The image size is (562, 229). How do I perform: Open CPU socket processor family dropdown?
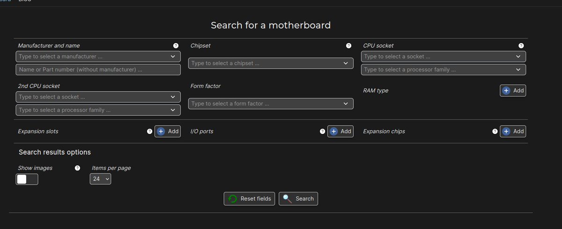pyautogui.click(x=444, y=70)
